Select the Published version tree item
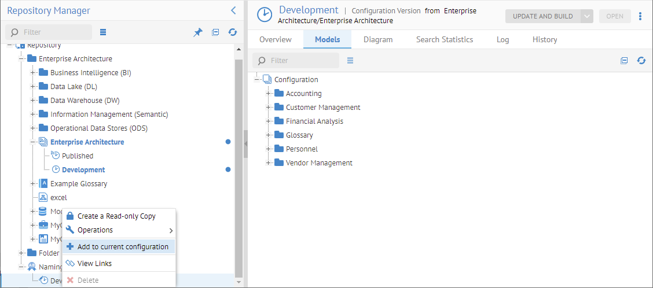The height and width of the screenshot is (288, 653). click(77, 156)
